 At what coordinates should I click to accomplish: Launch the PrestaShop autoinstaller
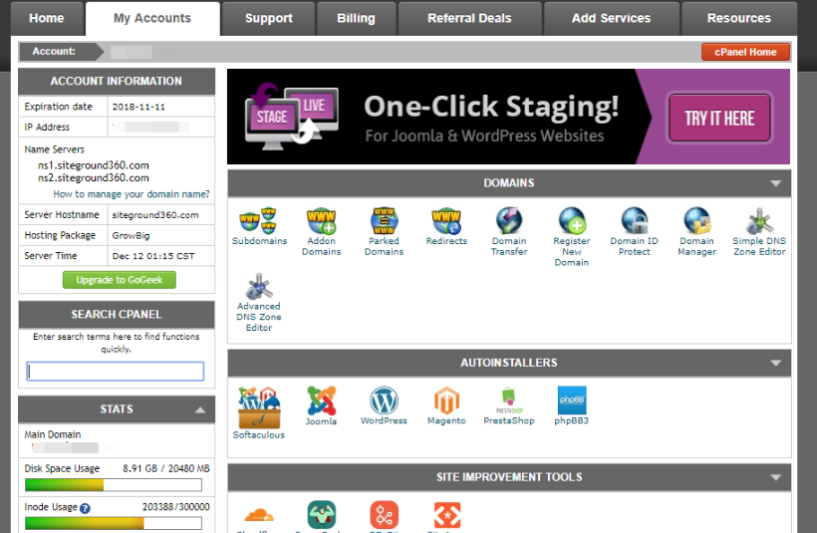[x=509, y=406]
